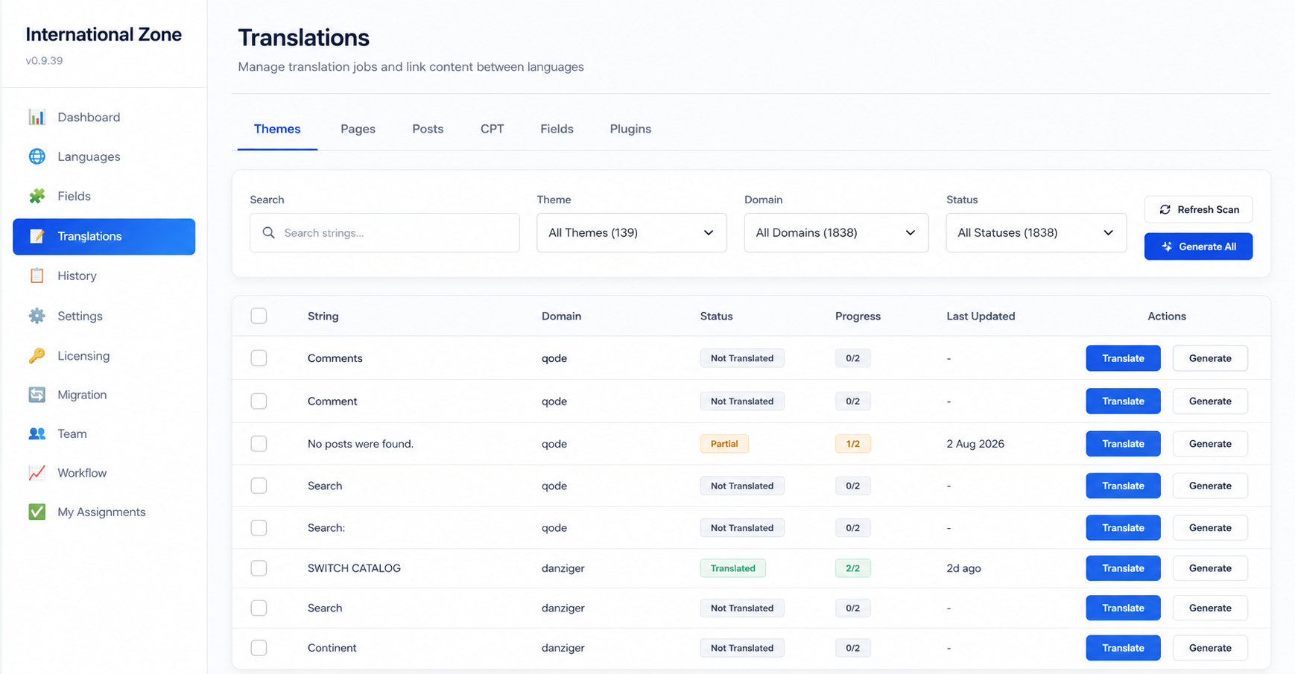Check the box for SWITCH CATALOG row
The width and height of the screenshot is (1295, 674).
pyautogui.click(x=259, y=568)
